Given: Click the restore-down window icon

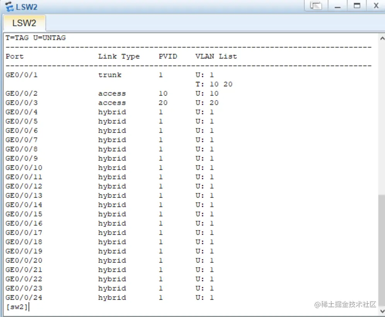Looking at the screenshot, I should (x=316, y=5).
